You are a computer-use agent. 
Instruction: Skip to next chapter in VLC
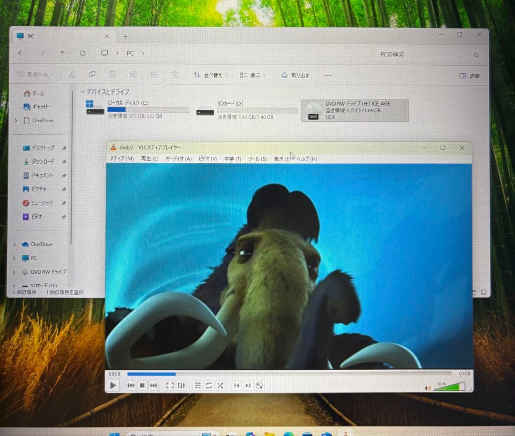(x=247, y=386)
